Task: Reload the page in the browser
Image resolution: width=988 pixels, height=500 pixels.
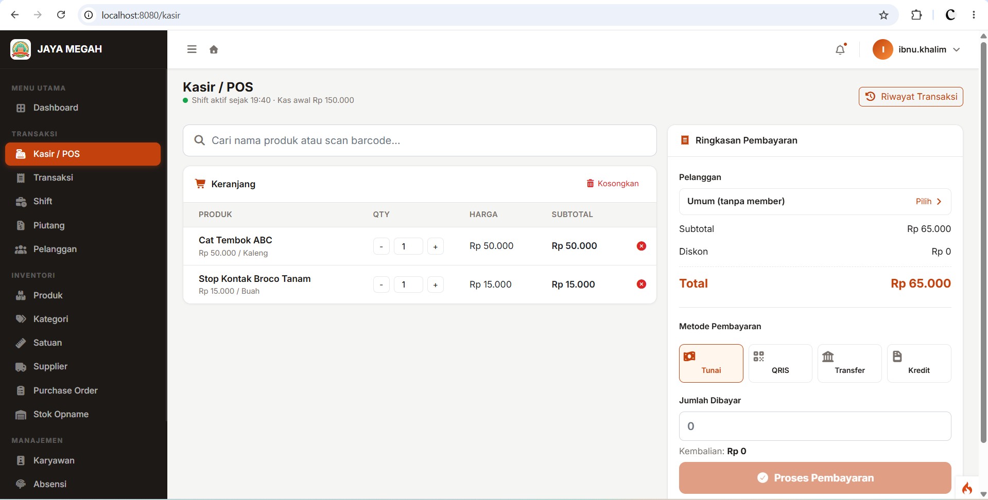Action: coord(61,15)
